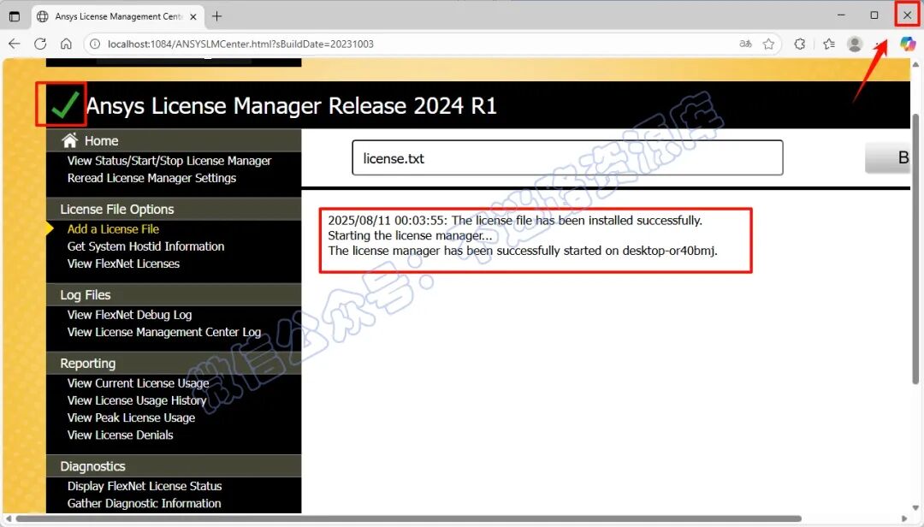
Task: Add page to favorites star icon
Action: 768,44
